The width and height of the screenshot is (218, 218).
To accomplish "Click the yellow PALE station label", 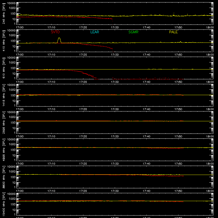I will pyautogui.click(x=173, y=32).
